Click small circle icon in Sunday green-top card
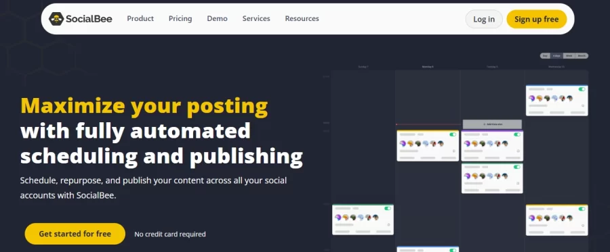The image size is (610, 252). (x=388, y=224)
